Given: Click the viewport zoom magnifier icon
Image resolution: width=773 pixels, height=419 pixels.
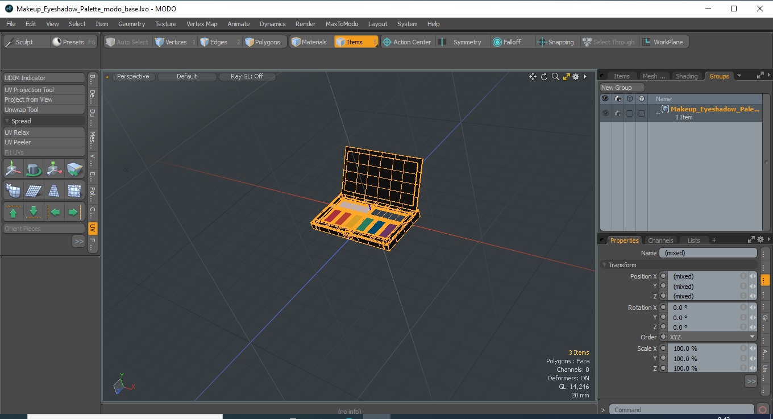Looking at the screenshot, I should 555,77.
